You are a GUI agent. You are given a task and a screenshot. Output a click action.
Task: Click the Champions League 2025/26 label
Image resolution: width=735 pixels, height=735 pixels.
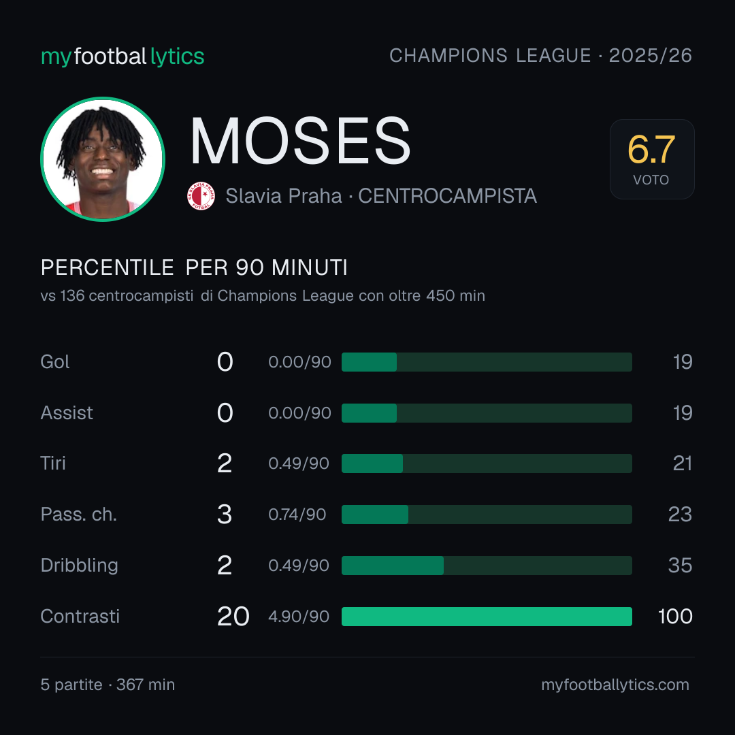(x=540, y=56)
